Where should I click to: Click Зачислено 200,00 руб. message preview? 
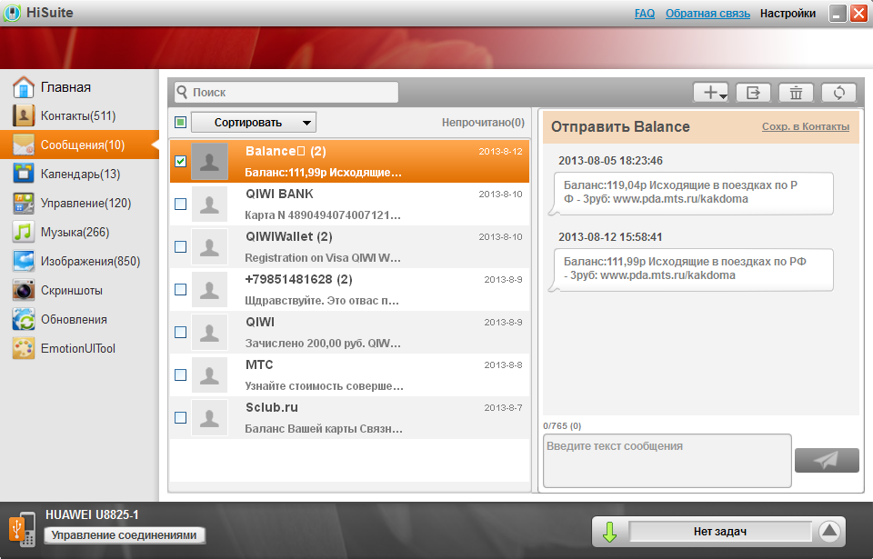coord(323,344)
